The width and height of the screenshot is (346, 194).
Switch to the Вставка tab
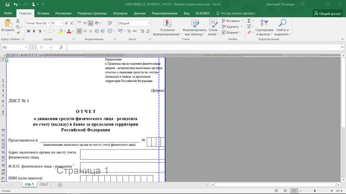43,13
